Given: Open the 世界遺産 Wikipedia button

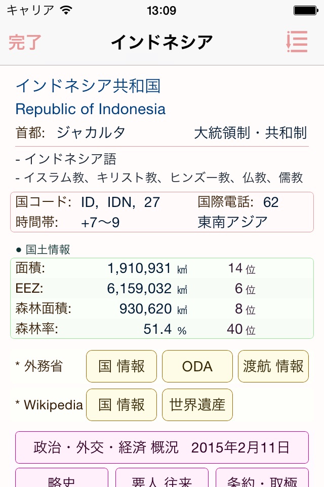Looking at the screenshot, I should [x=197, y=405].
